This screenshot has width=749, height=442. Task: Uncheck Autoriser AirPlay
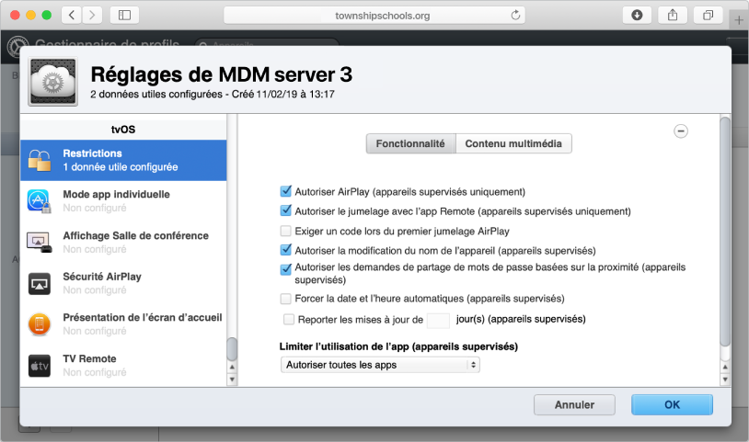click(285, 191)
